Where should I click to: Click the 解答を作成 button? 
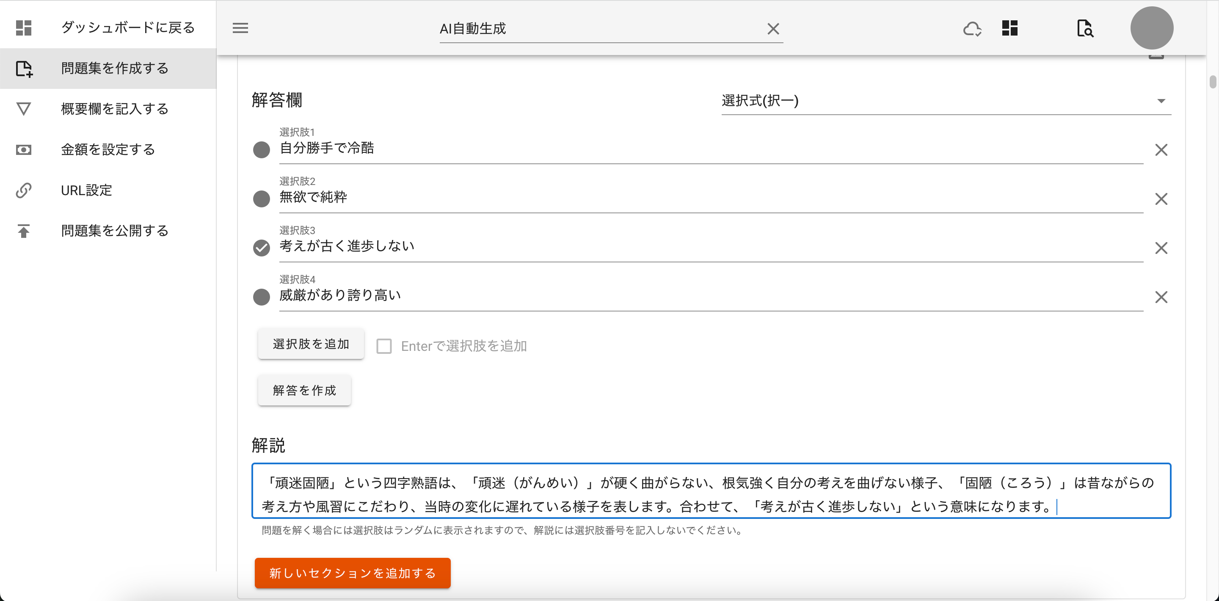point(304,390)
